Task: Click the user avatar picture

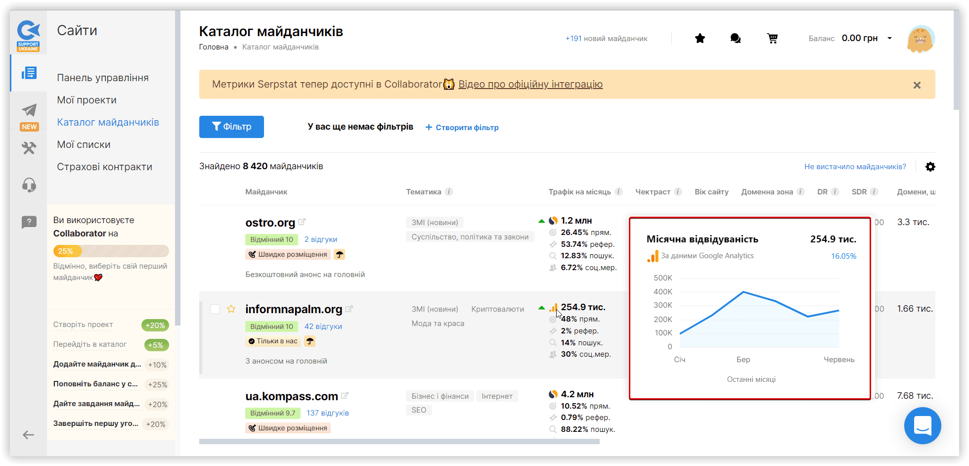Action: coord(920,39)
